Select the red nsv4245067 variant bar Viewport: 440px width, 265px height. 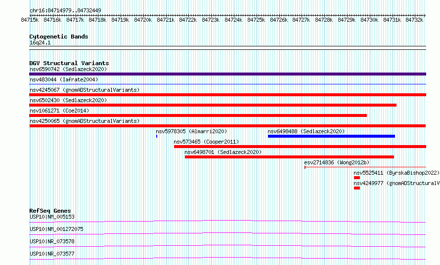[x=227, y=95]
